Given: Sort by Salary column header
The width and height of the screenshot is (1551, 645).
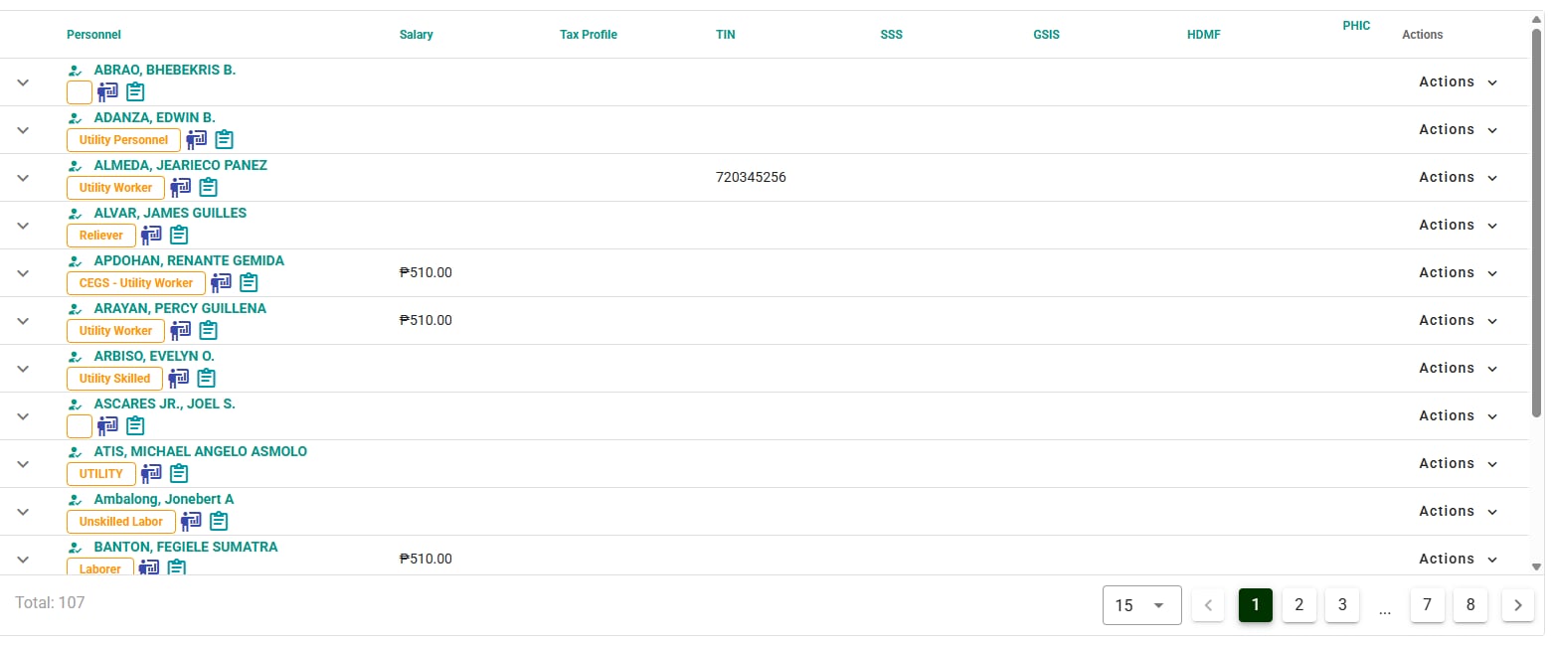Looking at the screenshot, I should (x=416, y=35).
